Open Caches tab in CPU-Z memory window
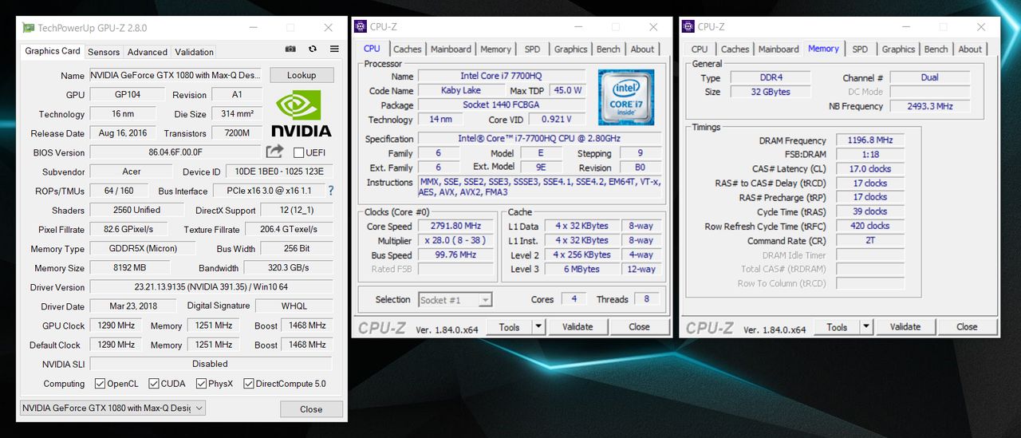Image resolution: width=1021 pixels, height=438 pixels. 735,49
